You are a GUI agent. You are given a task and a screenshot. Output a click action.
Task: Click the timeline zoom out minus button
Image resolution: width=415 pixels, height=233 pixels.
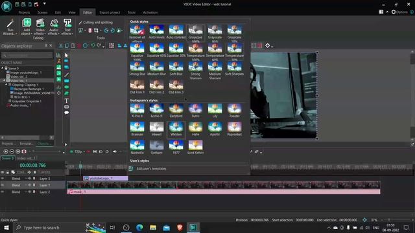12,151
